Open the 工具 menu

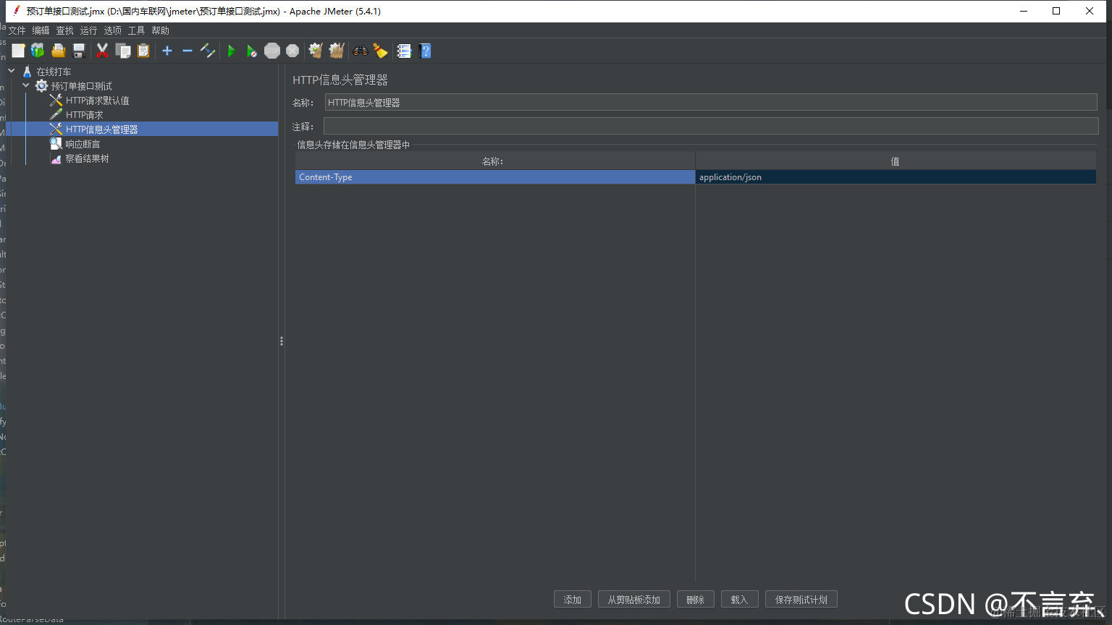pyautogui.click(x=136, y=30)
